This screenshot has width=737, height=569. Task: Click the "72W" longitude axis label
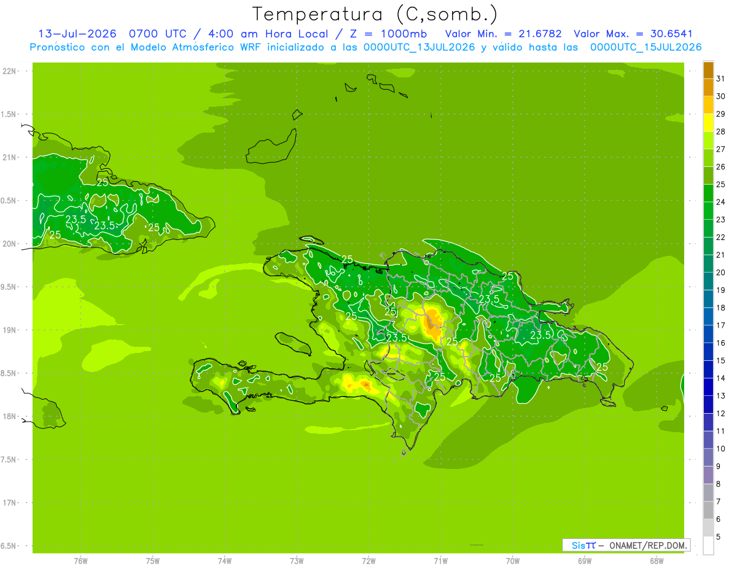tap(368, 560)
